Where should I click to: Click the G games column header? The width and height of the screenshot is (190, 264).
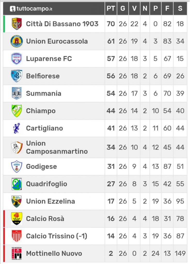click(123, 9)
